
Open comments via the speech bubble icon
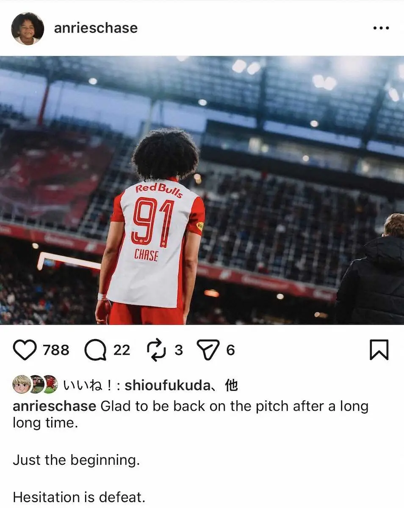coord(95,350)
